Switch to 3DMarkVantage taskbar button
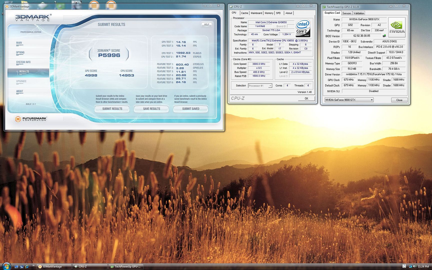The height and width of the screenshot is (270, 432). pos(54,266)
